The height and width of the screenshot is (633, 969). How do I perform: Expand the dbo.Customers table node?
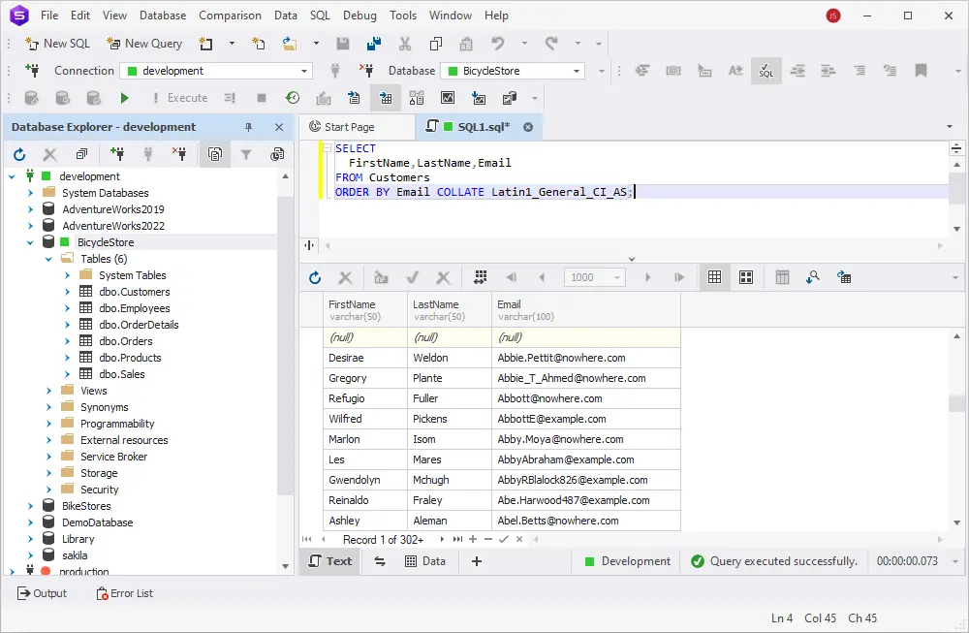pos(67,292)
